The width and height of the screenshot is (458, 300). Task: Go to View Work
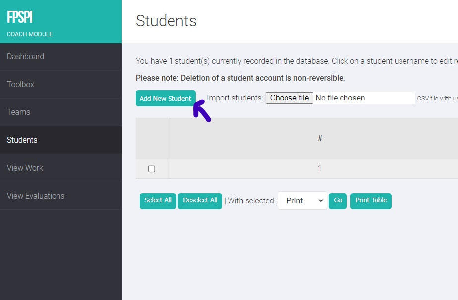pyautogui.click(x=25, y=168)
